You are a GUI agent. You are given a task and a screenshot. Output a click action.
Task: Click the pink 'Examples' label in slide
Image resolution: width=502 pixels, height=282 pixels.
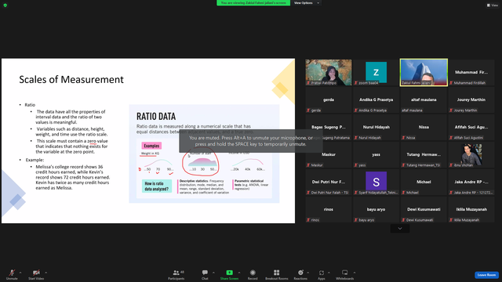(151, 146)
